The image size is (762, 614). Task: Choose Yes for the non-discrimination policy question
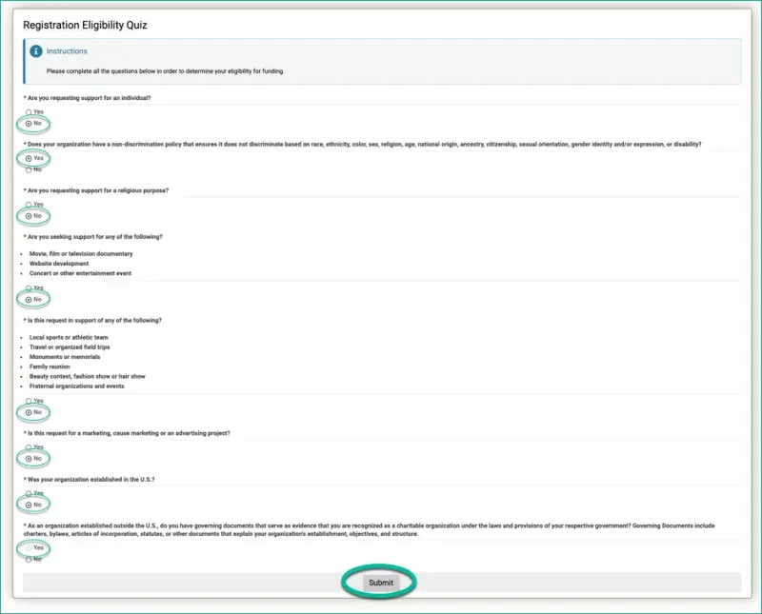(29, 158)
